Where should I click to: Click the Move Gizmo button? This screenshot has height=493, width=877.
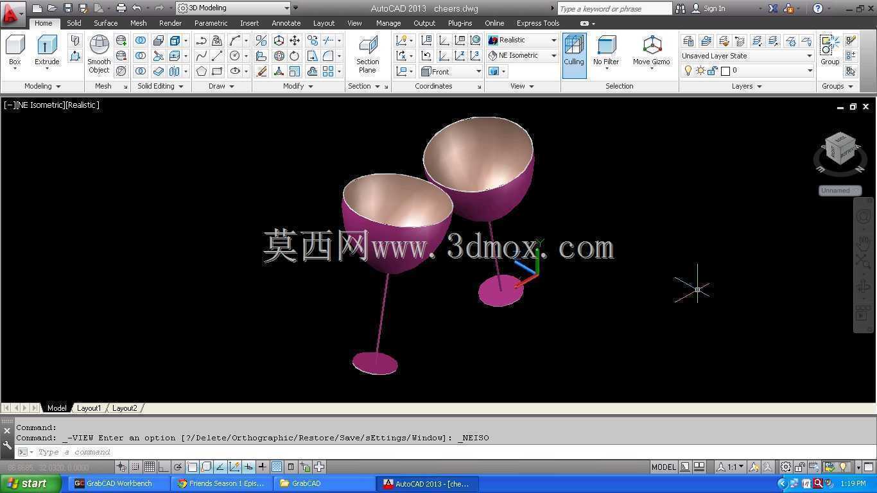pyautogui.click(x=651, y=51)
